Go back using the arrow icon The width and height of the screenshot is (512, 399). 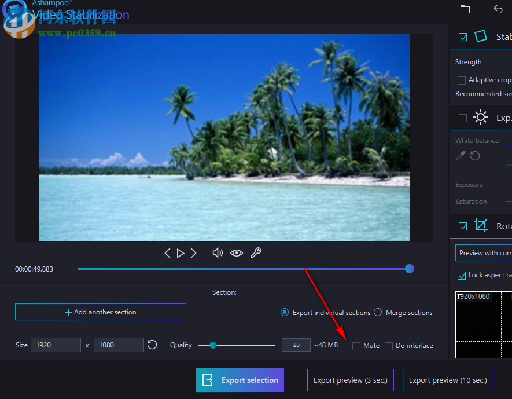click(x=498, y=9)
